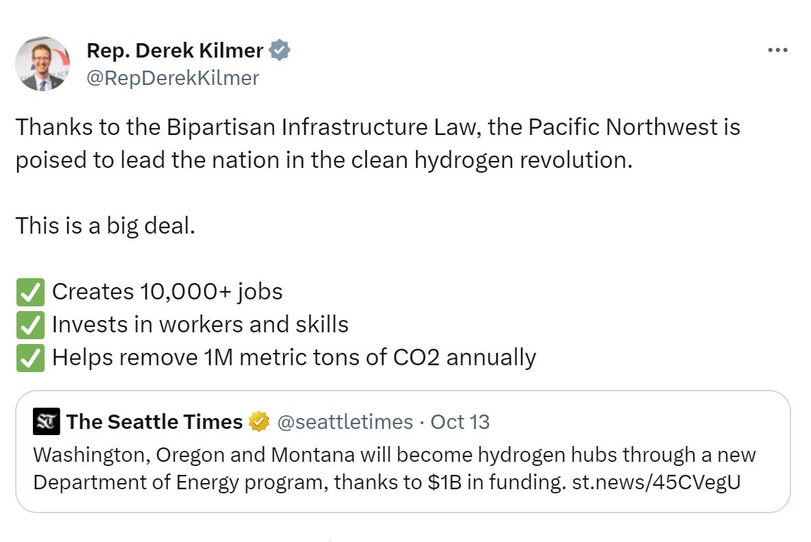Open the tweet's three-dot more options menu
This screenshot has height=542, width=811.
pos(777,51)
